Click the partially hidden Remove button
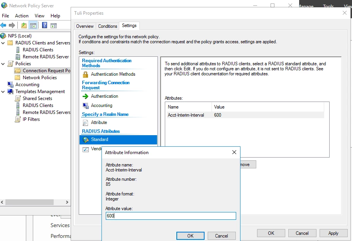The width and height of the screenshot is (352, 241). click(248, 165)
